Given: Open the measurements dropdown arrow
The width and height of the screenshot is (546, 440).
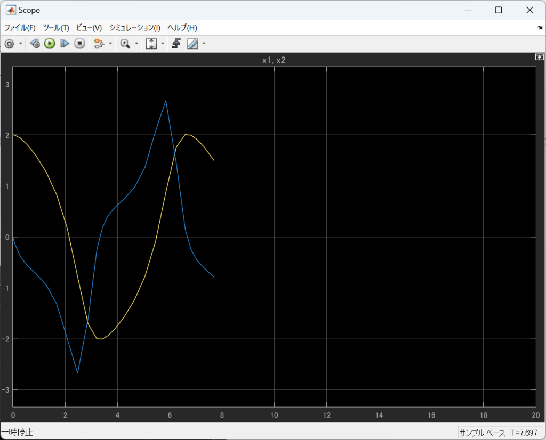Looking at the screenshot, I should pos(204,44).
